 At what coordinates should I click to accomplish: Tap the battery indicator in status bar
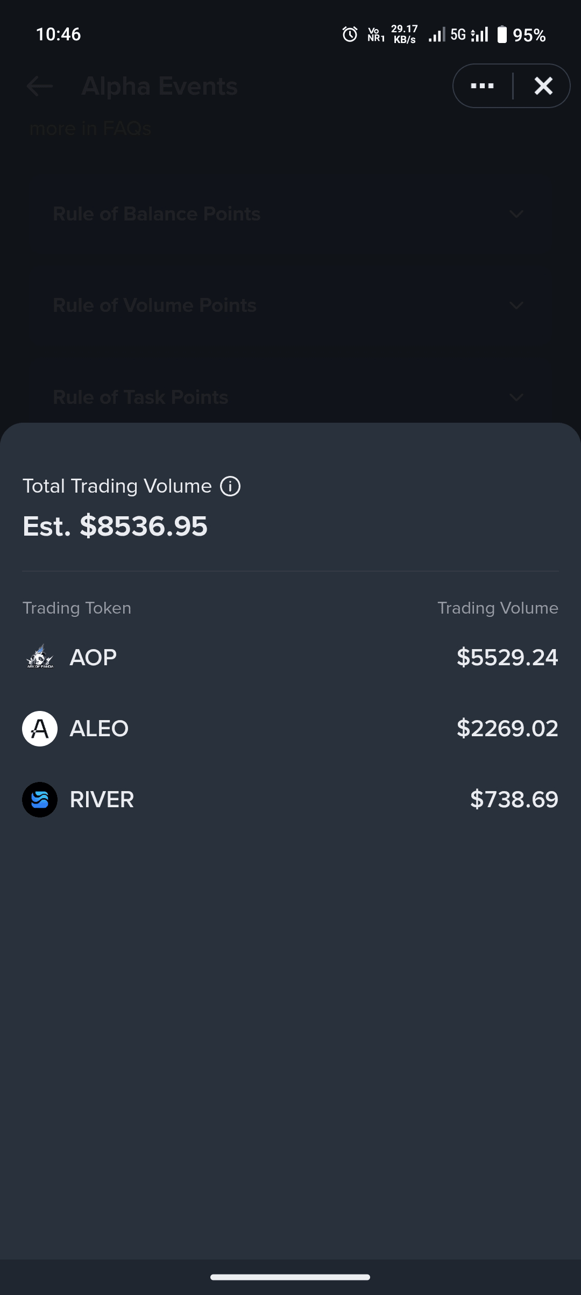click(502, 35)
